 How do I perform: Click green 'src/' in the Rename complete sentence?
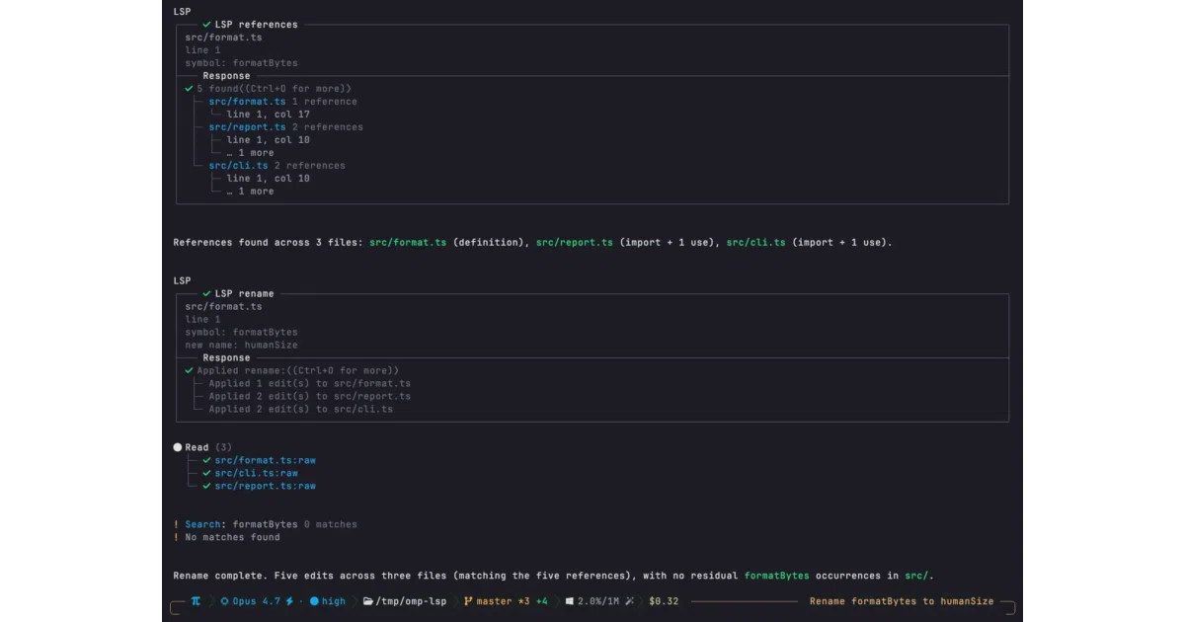[917, 576]
